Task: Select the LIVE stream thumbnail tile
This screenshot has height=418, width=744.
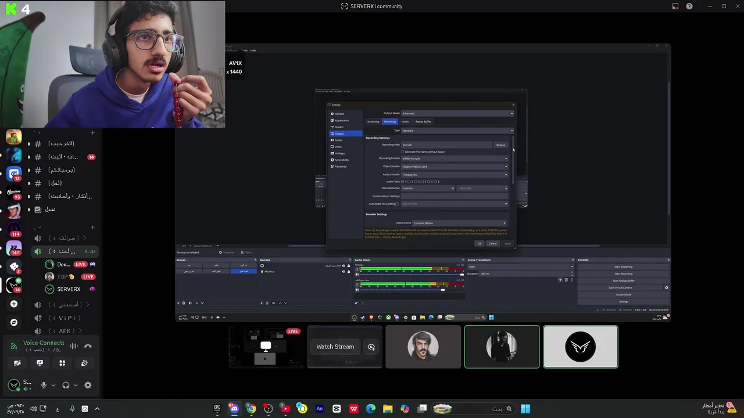Action: pyautogui.click(x=266, y=347)
